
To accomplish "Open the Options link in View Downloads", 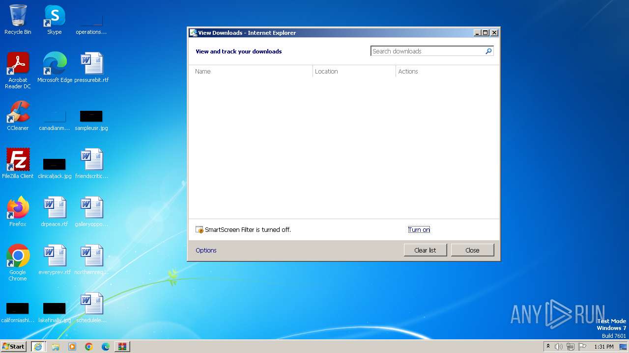I will pyautogui.click(x=206, y=250).
